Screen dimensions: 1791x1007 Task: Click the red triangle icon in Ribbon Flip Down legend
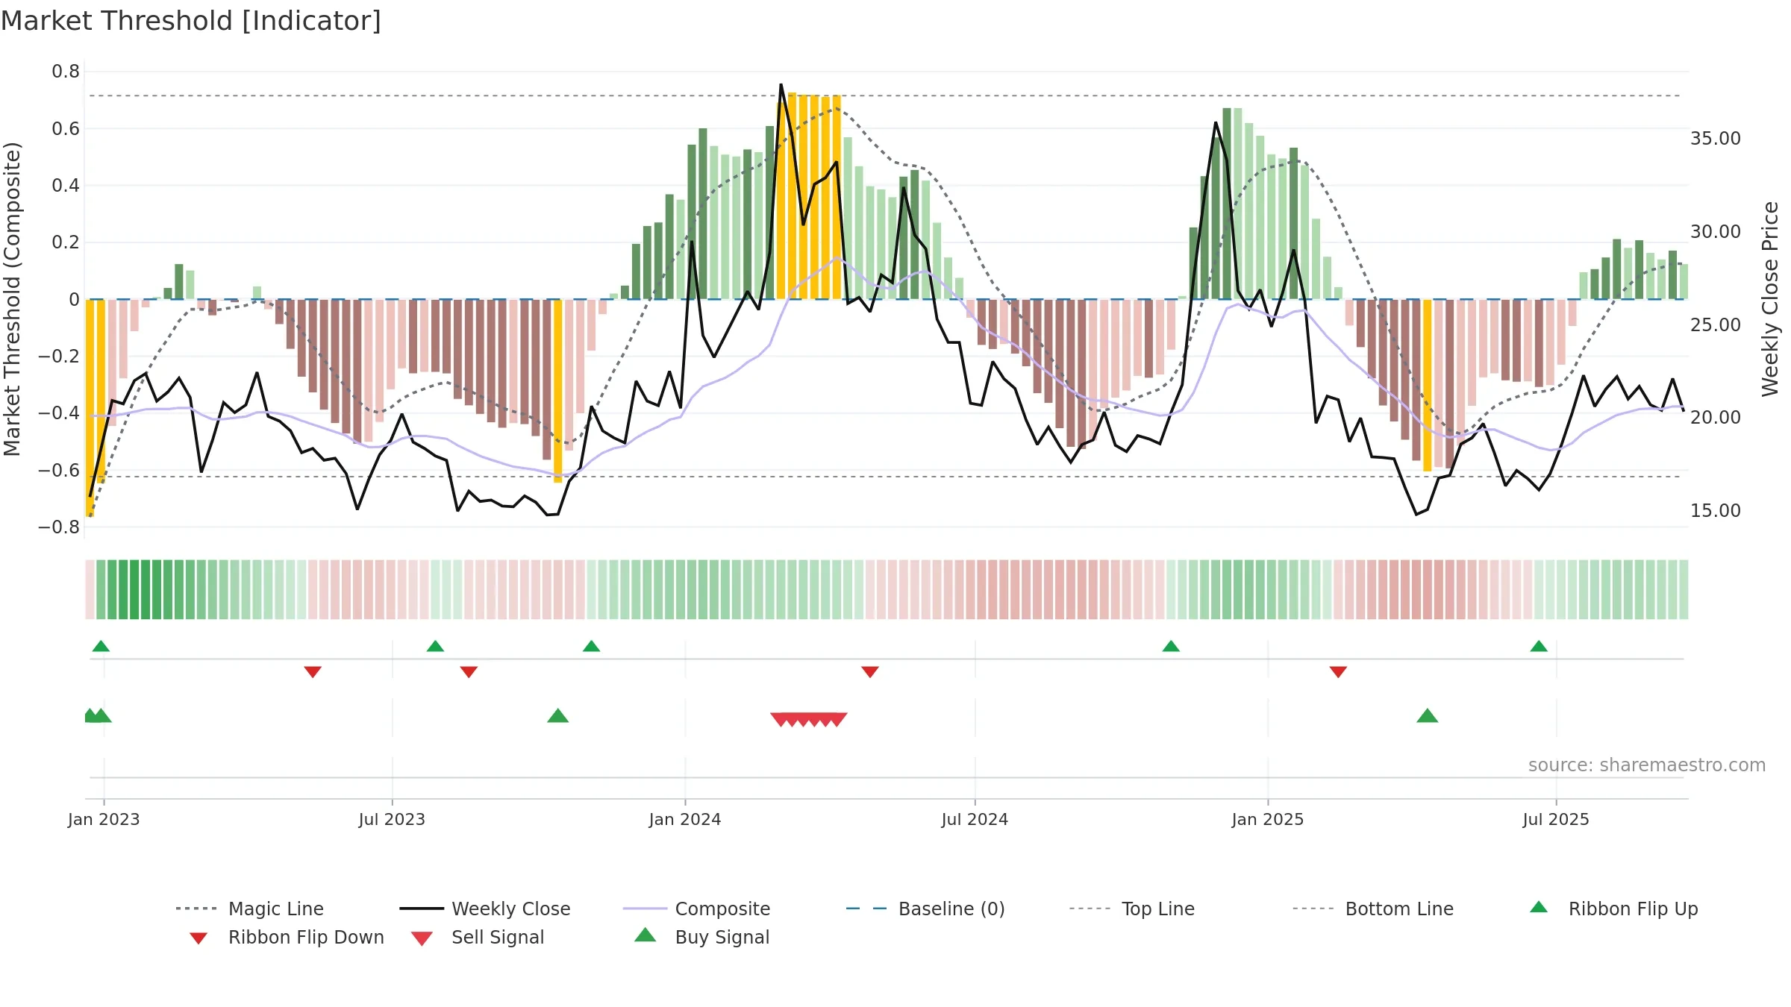click(x=198, y=938)
